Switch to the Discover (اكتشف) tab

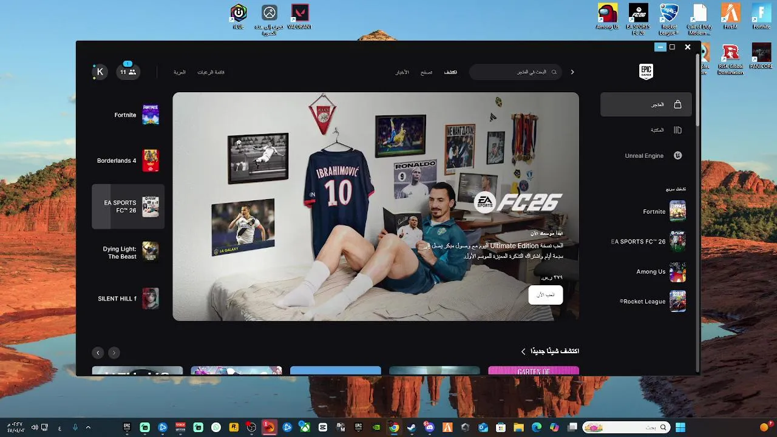pos(450,72)
